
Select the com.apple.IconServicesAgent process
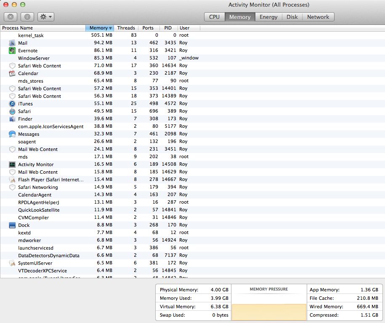50,127
